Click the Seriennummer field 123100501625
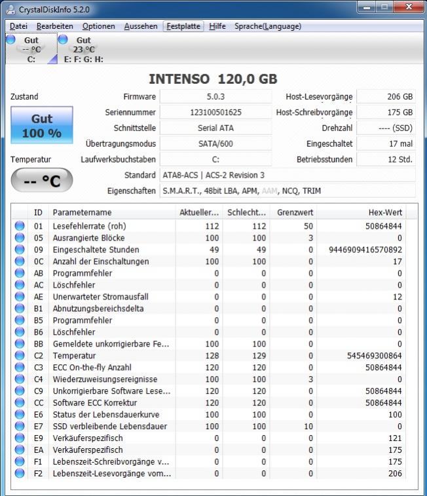This screenshot has height=496, width=427. 216,112
